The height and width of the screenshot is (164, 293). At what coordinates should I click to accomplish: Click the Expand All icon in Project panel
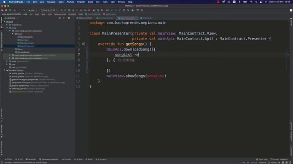pyautogui.click(x=64, y=18)
